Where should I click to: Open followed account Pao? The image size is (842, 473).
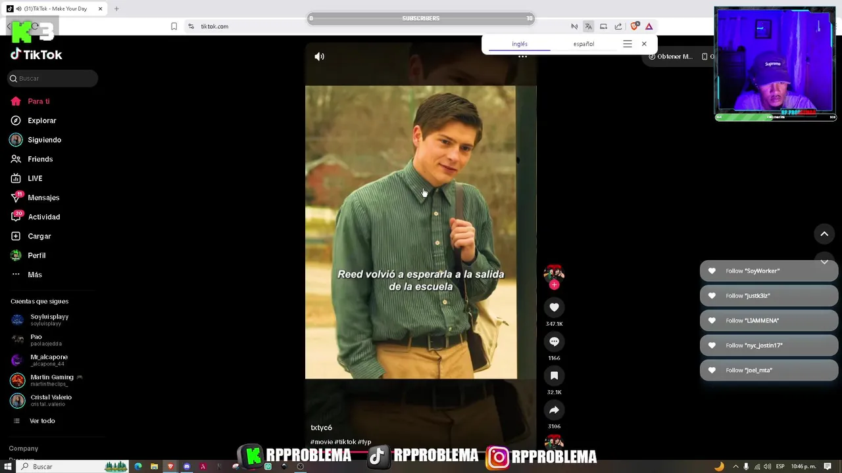tap(37, 340)
